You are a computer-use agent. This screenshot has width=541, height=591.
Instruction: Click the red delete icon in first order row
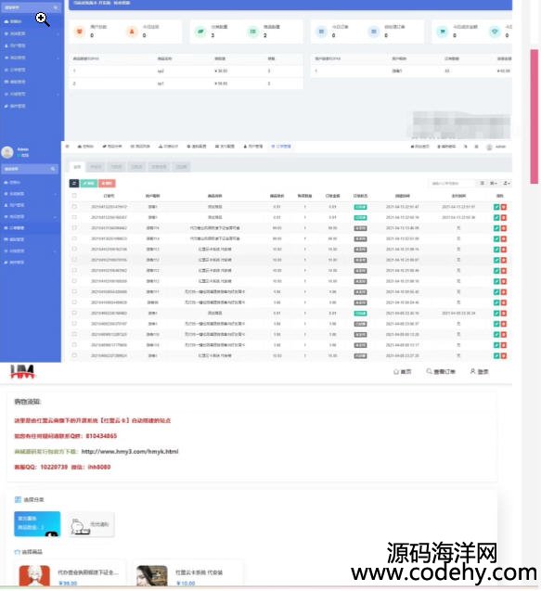coord(504,207)
